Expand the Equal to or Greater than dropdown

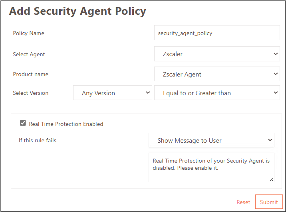click(216, 93)
